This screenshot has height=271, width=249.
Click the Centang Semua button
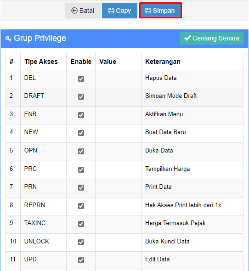point(211,38)
